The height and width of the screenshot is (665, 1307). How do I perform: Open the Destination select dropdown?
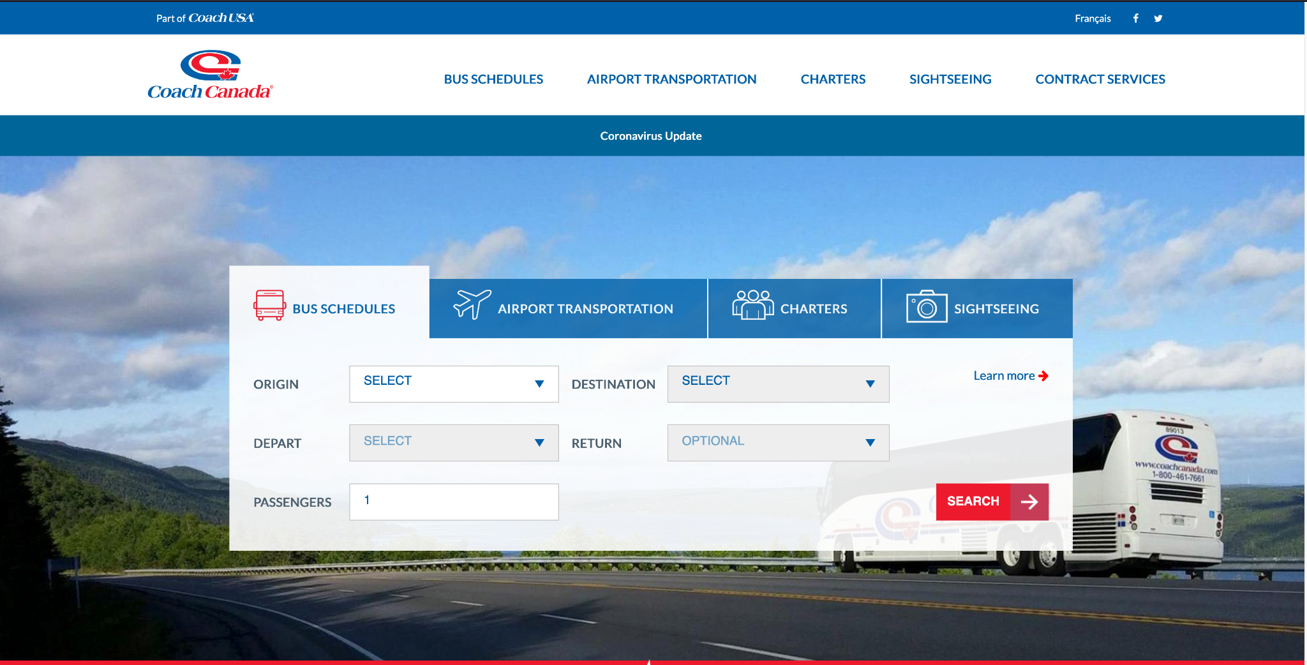click(777, 384)
